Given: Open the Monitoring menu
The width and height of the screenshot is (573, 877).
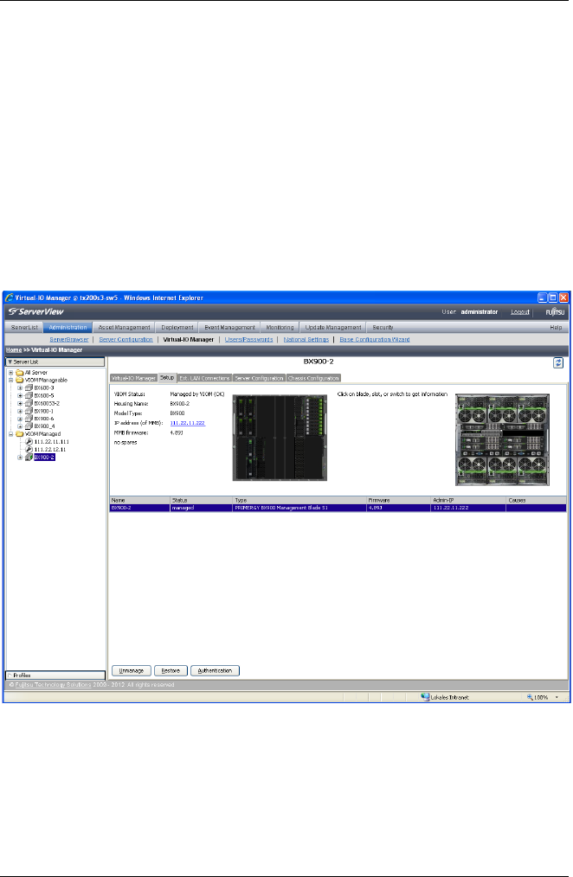Looking at the screenshot, I should pos(280,327).
